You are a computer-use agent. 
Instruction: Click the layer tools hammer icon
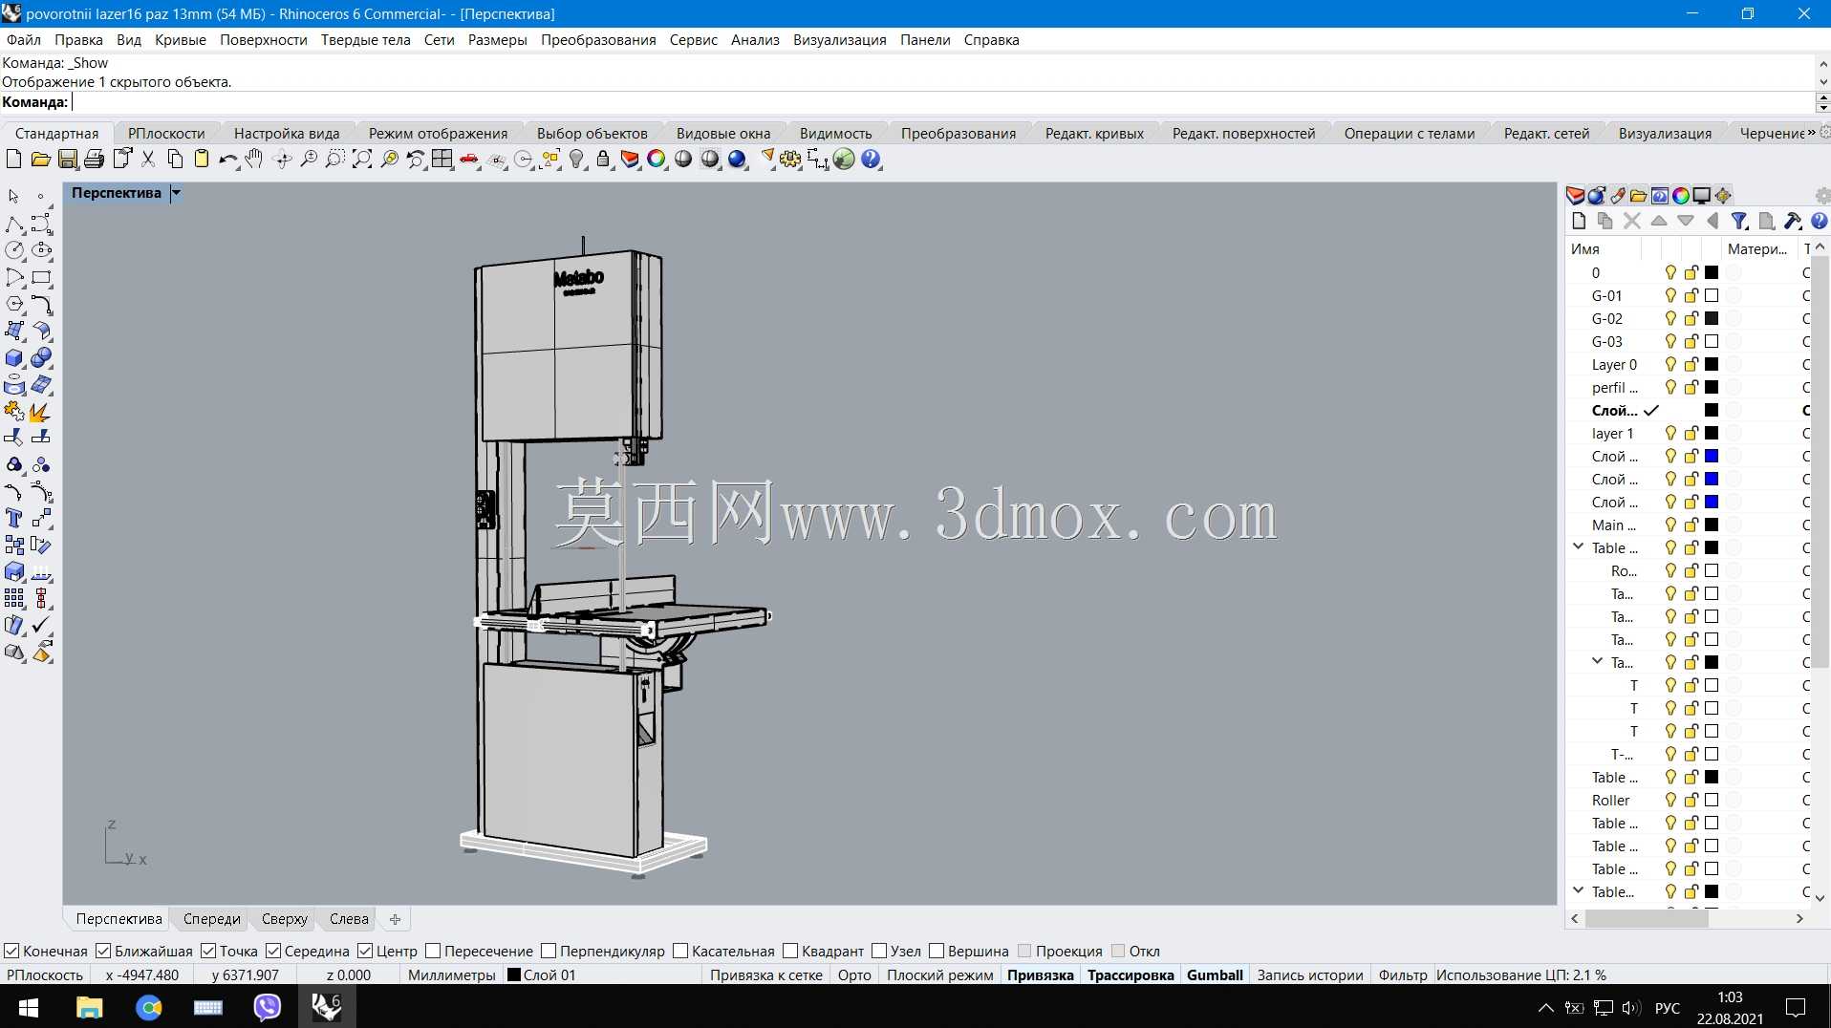click(1793, 221)
